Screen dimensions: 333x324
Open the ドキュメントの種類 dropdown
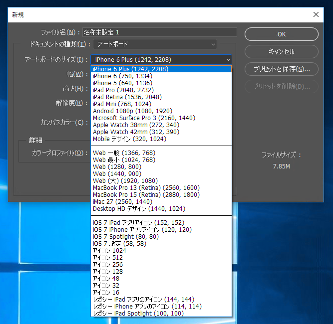pyautogui.click(x=155, y=44)
